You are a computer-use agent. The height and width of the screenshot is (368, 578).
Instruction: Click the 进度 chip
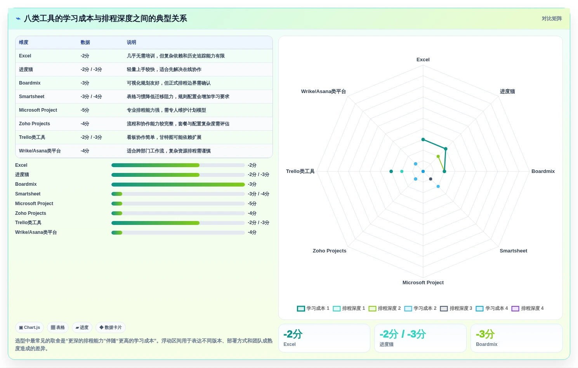pyautogui.click(x=82, y=328)
